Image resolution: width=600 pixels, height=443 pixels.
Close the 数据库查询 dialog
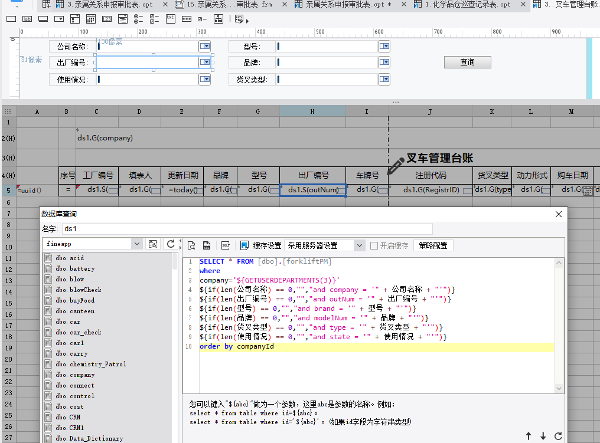point(558,214)
